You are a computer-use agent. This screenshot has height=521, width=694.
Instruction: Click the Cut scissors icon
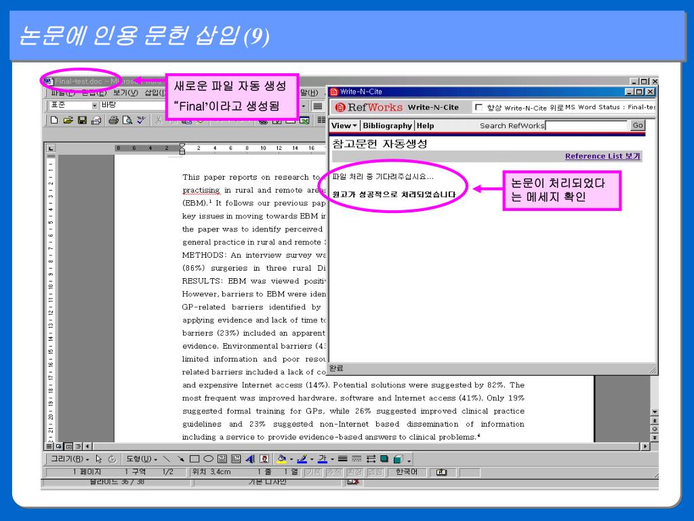[159, 120]
